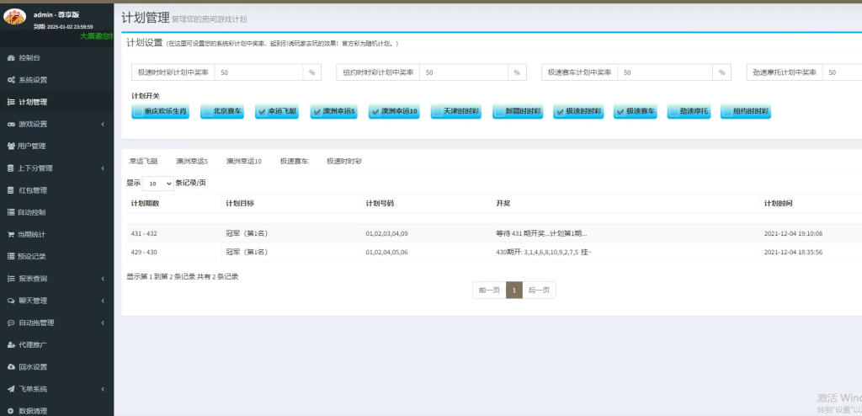Click the 当期统计 chart icon
Image resolution: width=862 pixels, height=416 pixels.
pos(11,234)
